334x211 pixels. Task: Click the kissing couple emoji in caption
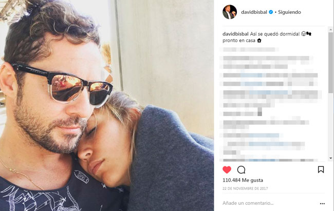coord(309,34)
